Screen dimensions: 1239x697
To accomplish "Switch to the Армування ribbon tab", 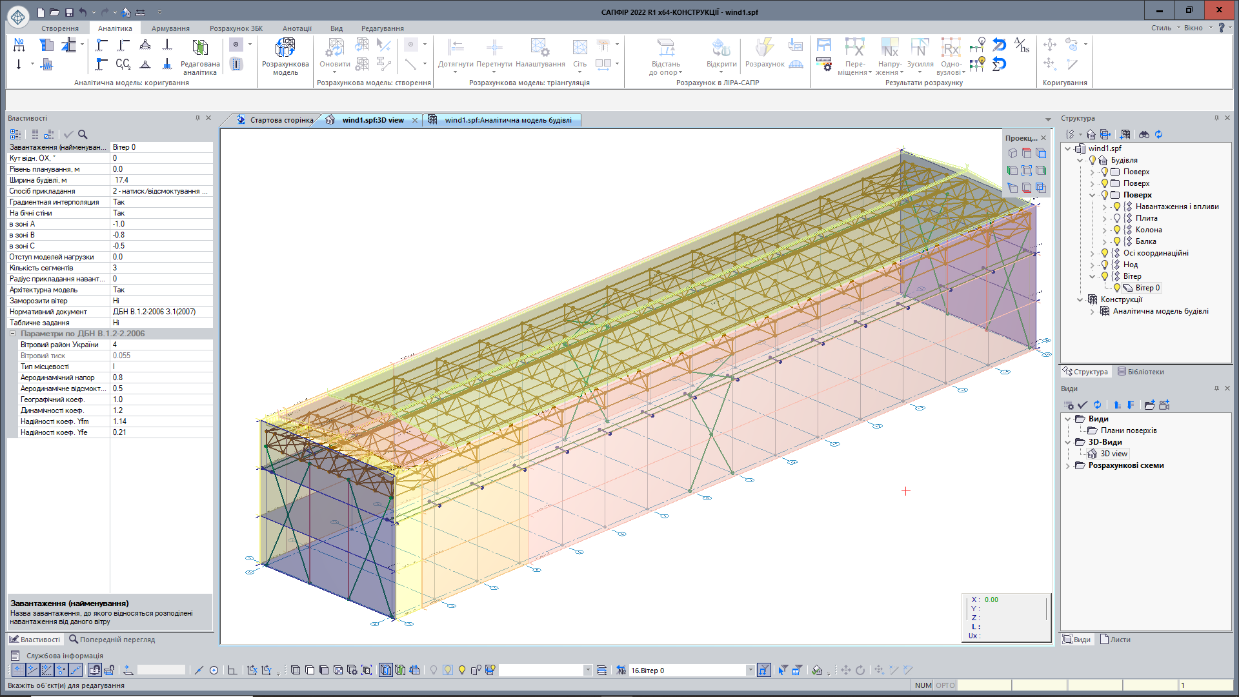I will point(171,28).
